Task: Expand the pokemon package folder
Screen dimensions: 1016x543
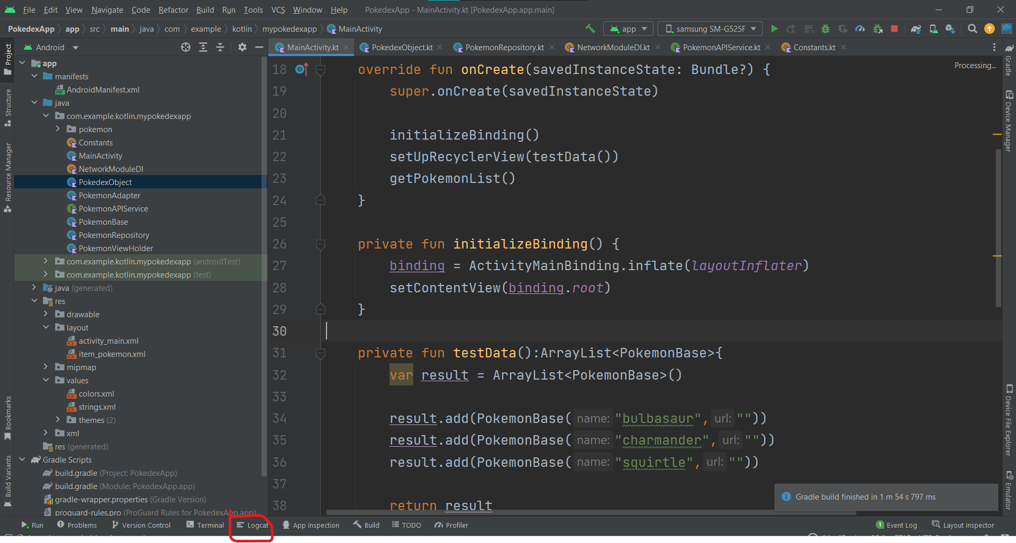Action: [x=58, y=129]
